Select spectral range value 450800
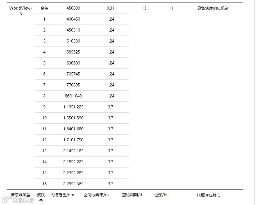 coord(73,8)
